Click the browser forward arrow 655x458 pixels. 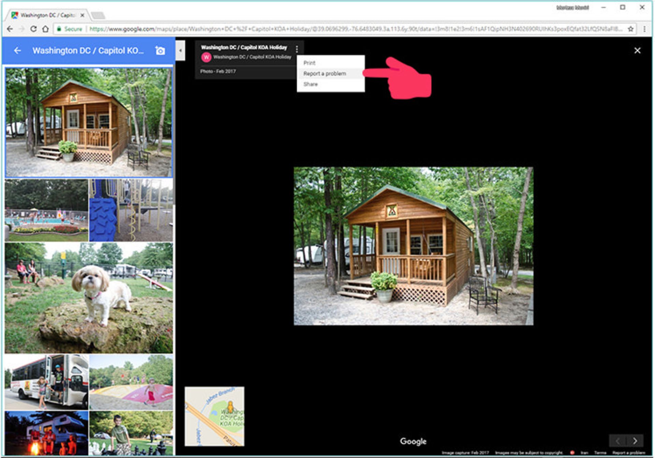21,29
